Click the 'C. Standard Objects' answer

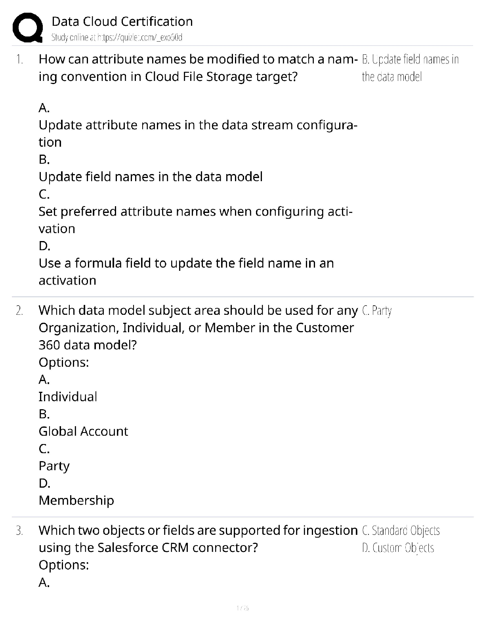[x=401, y=530]
